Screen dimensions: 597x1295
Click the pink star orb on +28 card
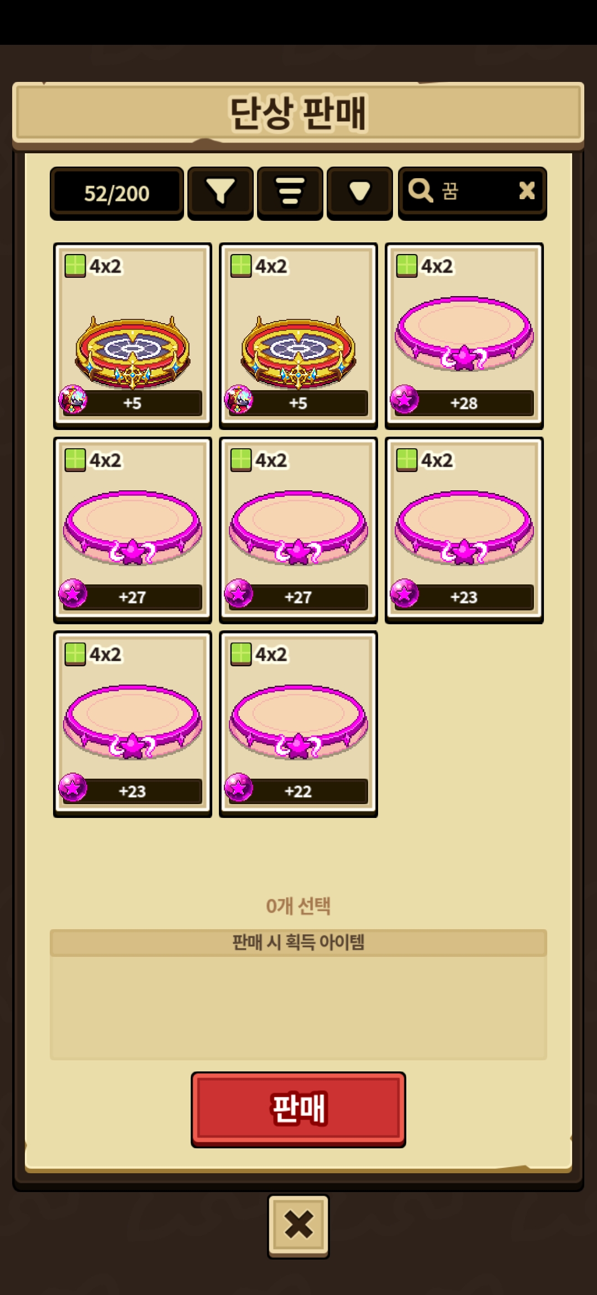pyautogui.click(x=404, y=399)
